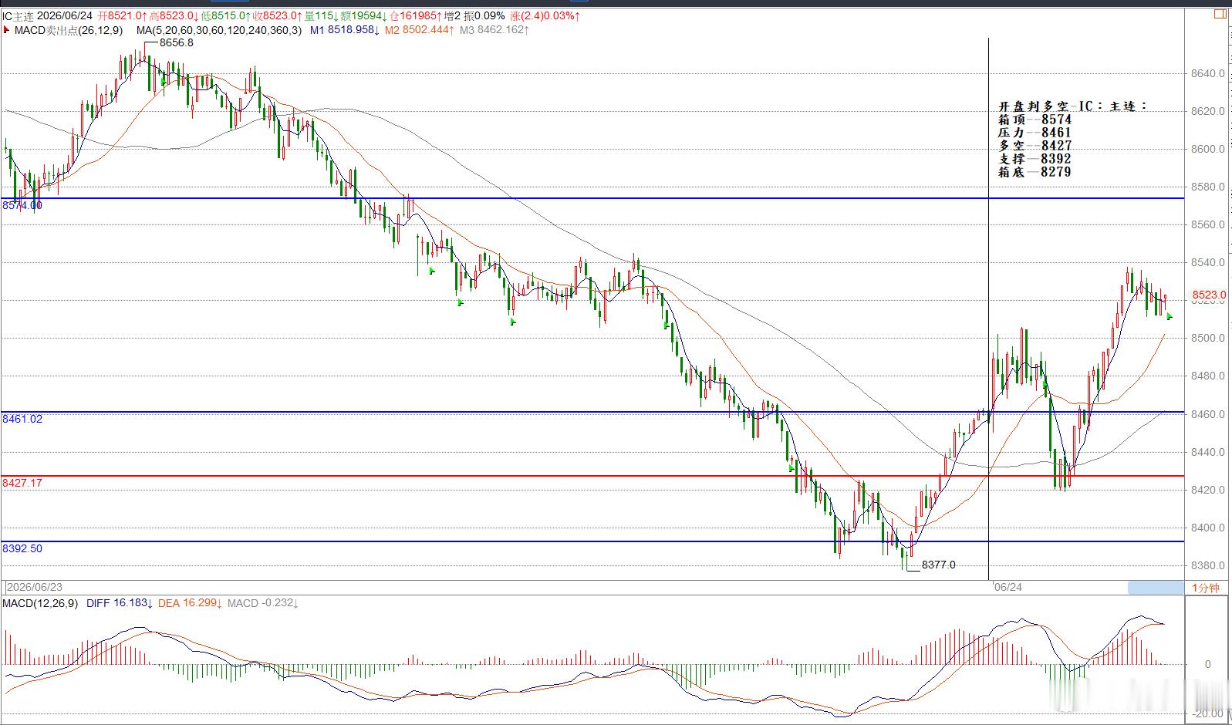The height and width of the screenshot is (725, 1232).
Task: Click the M1 8518.958 moving average value
Action: coord(345,30)
